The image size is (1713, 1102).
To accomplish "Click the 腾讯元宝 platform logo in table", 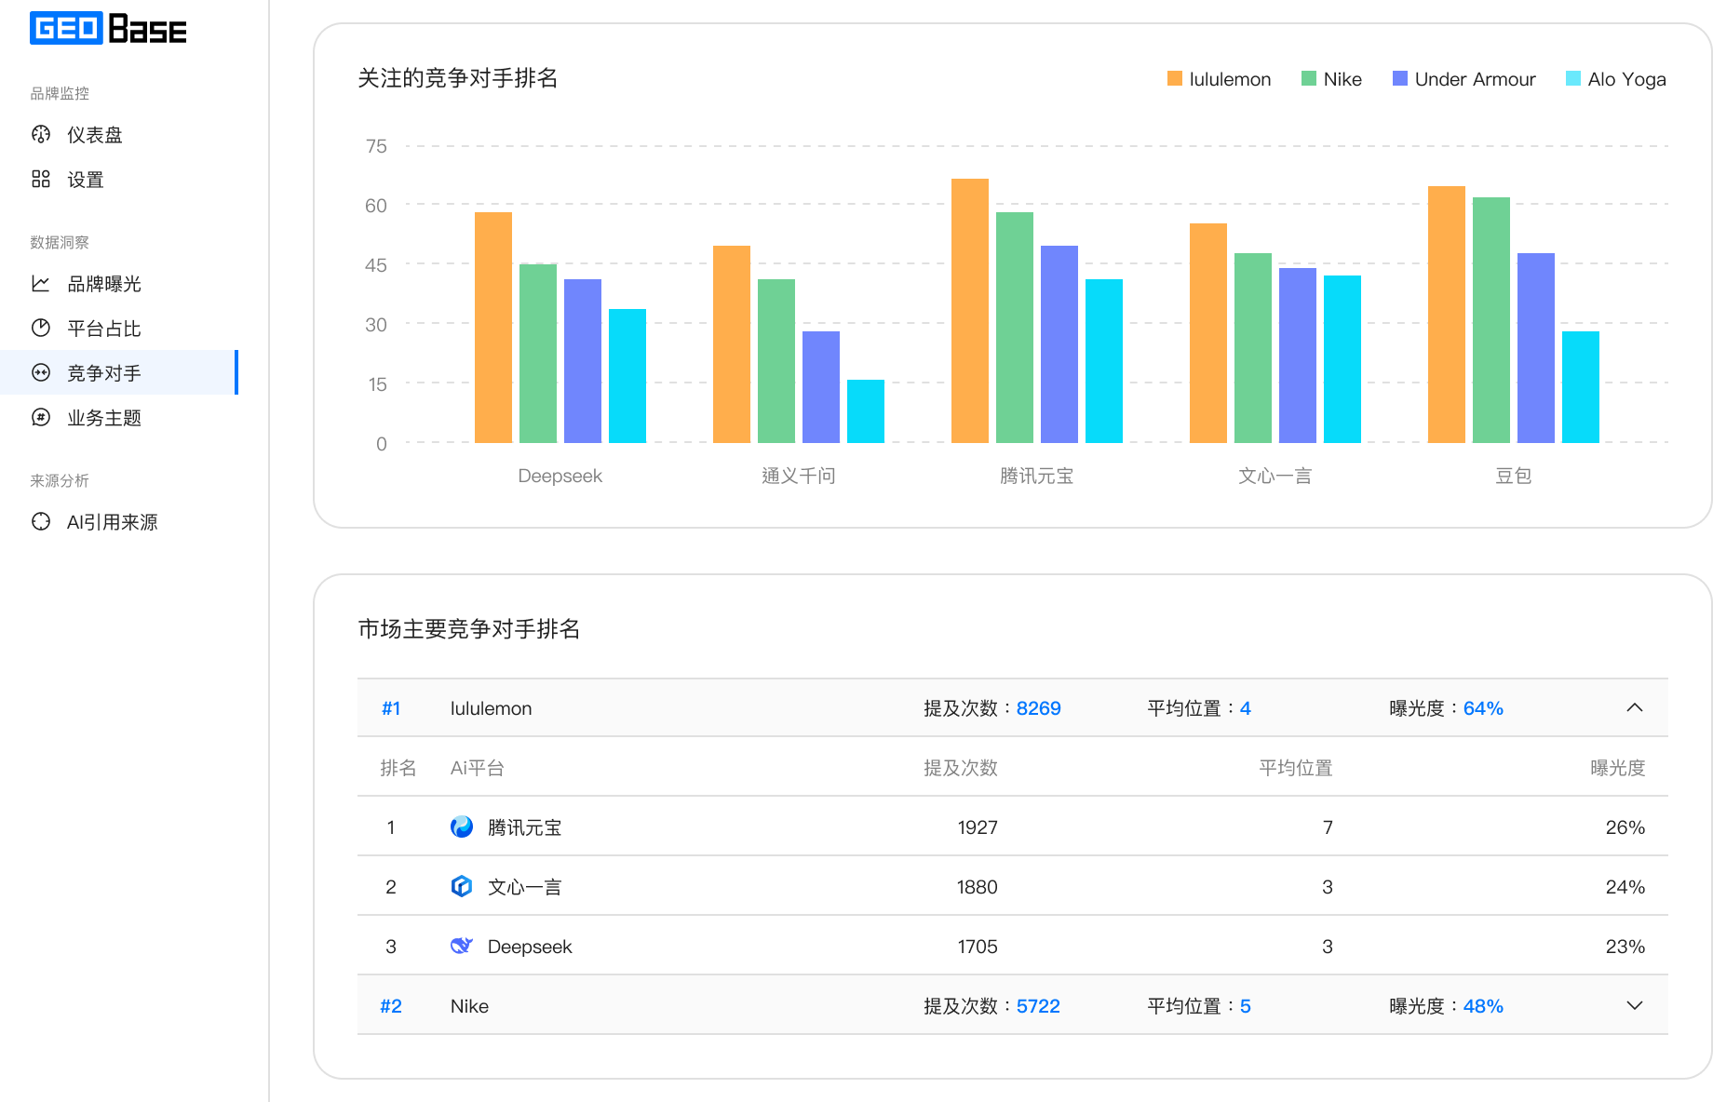I will (462, 827).
